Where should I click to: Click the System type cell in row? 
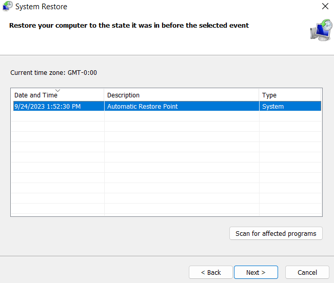coord(273,107)
